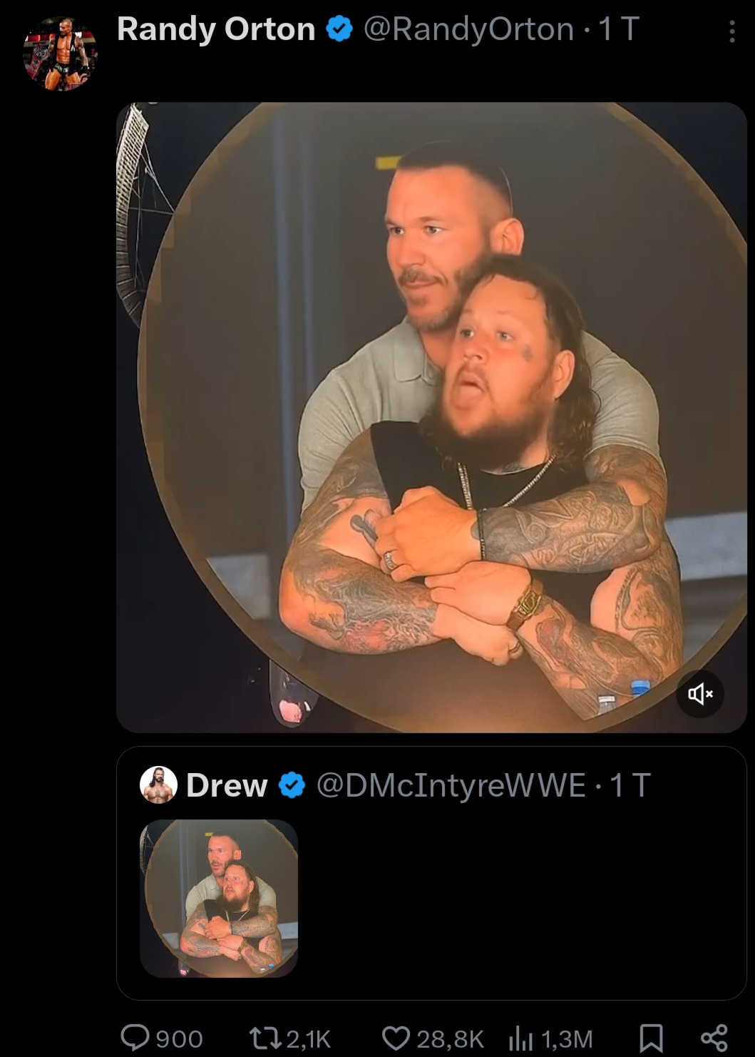Click the Randy Orton display name
The width and height of the screenshot is (755, 1057).
point(216,29)
